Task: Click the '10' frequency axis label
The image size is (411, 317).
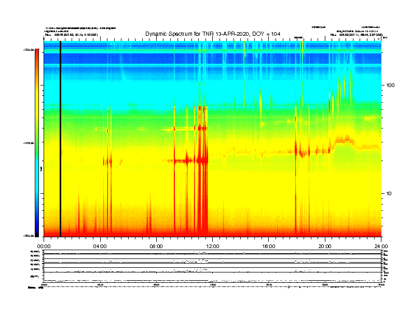Action: coord(389,194)
